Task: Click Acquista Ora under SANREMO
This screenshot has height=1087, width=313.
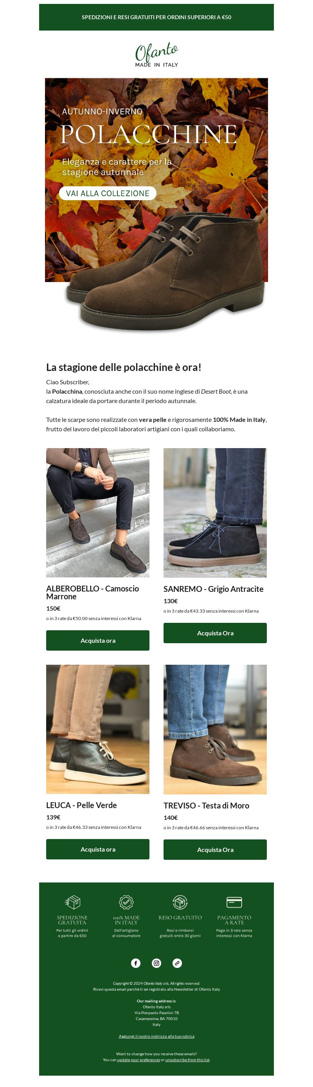Action: click(215, 633)
